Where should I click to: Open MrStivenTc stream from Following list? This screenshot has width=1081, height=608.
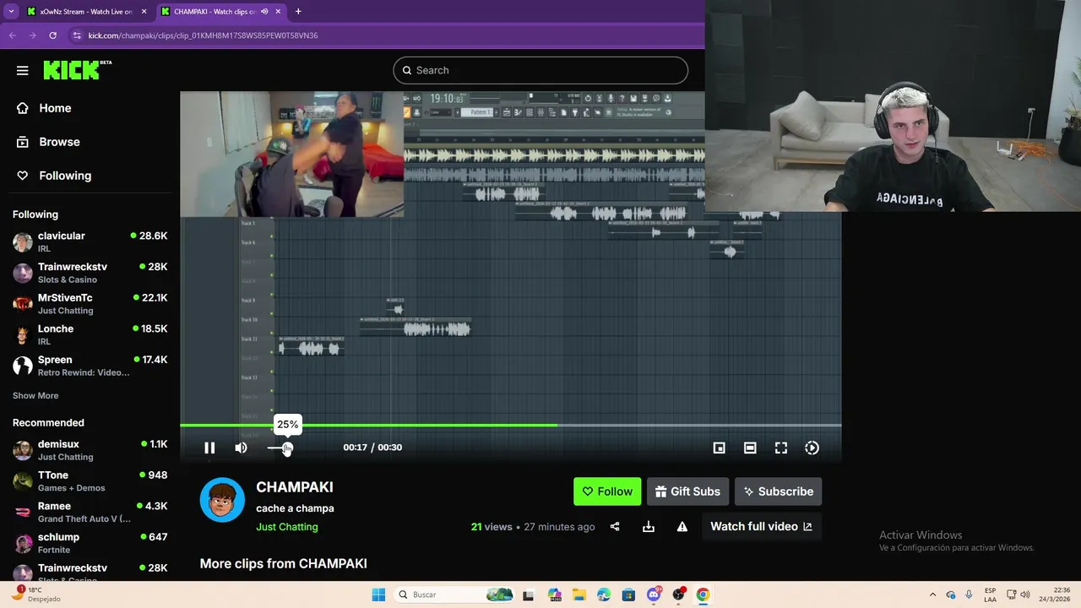[90, 304]
